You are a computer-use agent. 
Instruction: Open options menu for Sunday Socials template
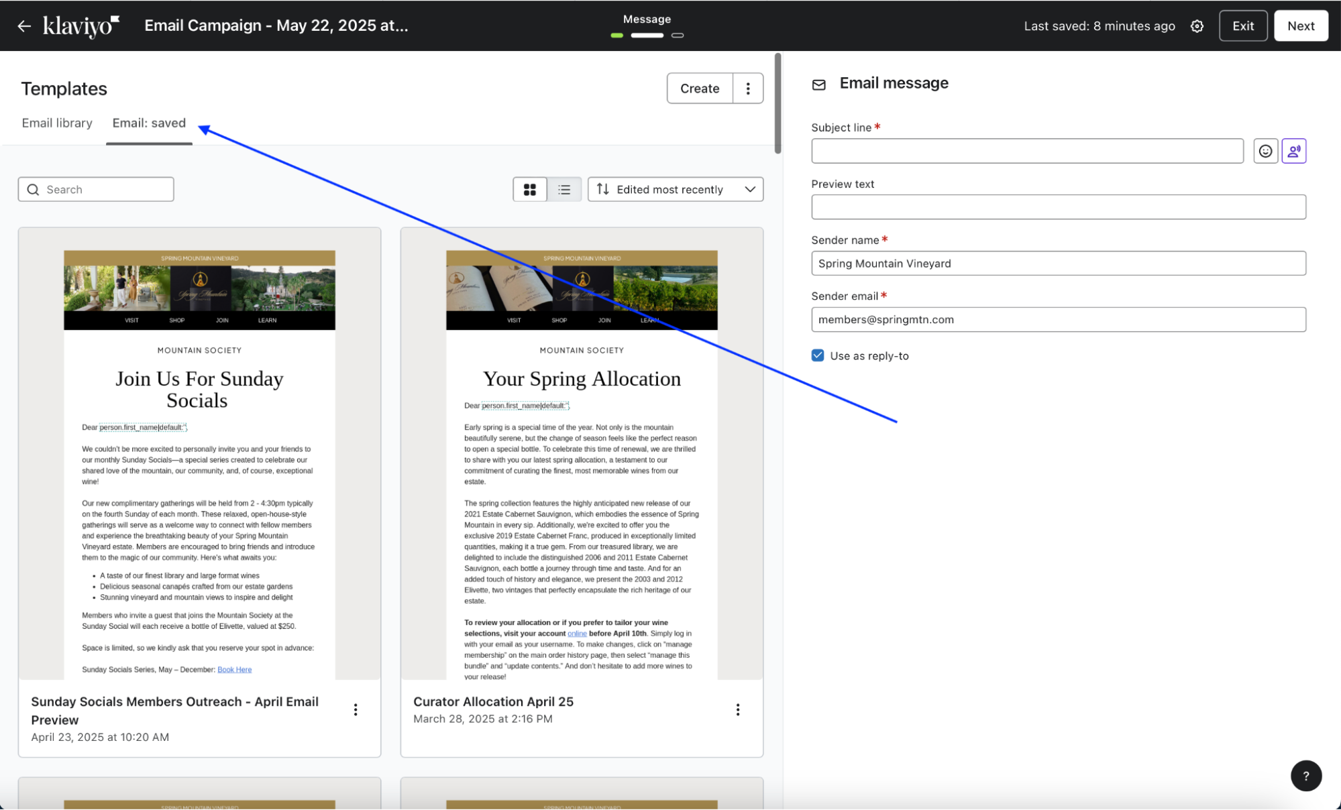(356, 709)
